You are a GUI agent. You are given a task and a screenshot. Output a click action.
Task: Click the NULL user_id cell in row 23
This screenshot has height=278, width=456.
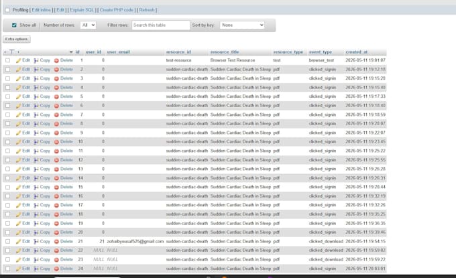point(99,259)
